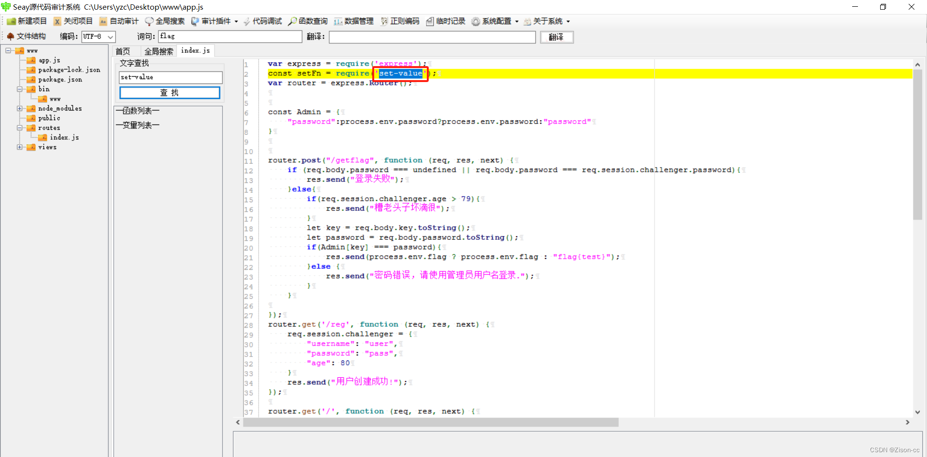927x457 pixels.
Task: Open the UTF-8 encoding dropdown
Action: point(111,37)
